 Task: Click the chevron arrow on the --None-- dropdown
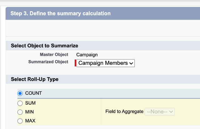point(171,112)
